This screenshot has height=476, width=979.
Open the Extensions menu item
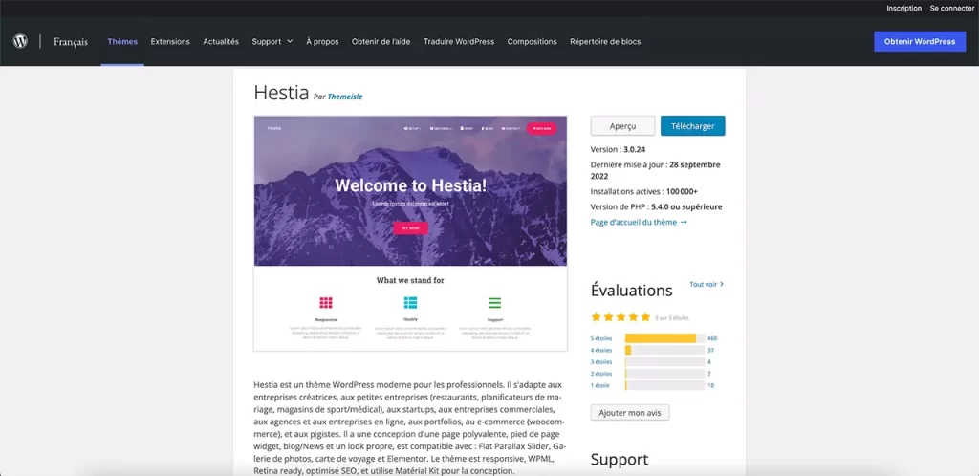tap(170, 42)
